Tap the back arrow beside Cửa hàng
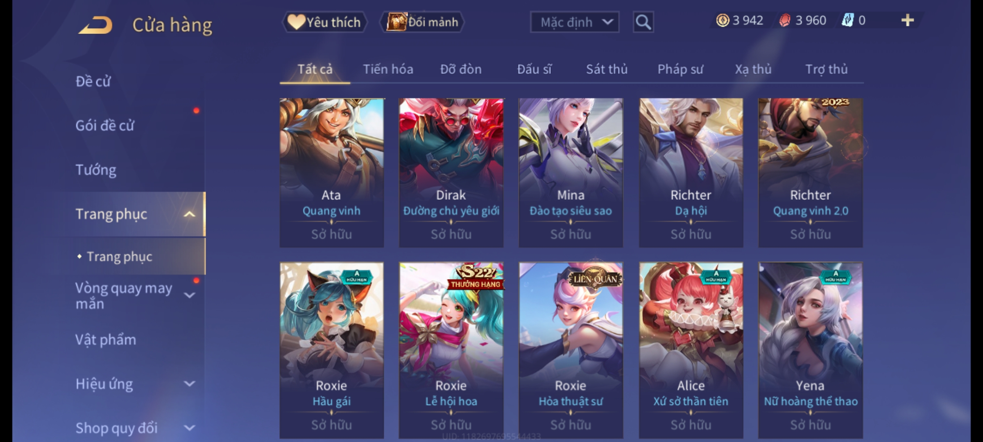983x442 pixels. click(96, 25)
